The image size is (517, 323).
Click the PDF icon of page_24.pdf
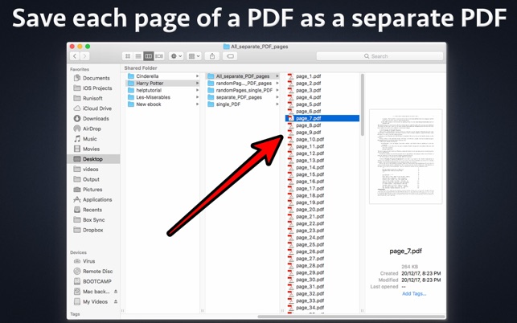(x=290, y=237)
